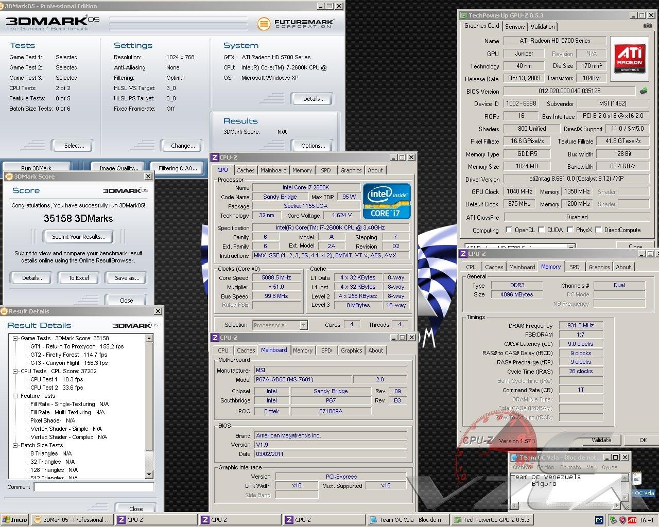Enable the CUDA checkbox in GPU-Z
Viewport: 659px width, 527px height.
541,230
